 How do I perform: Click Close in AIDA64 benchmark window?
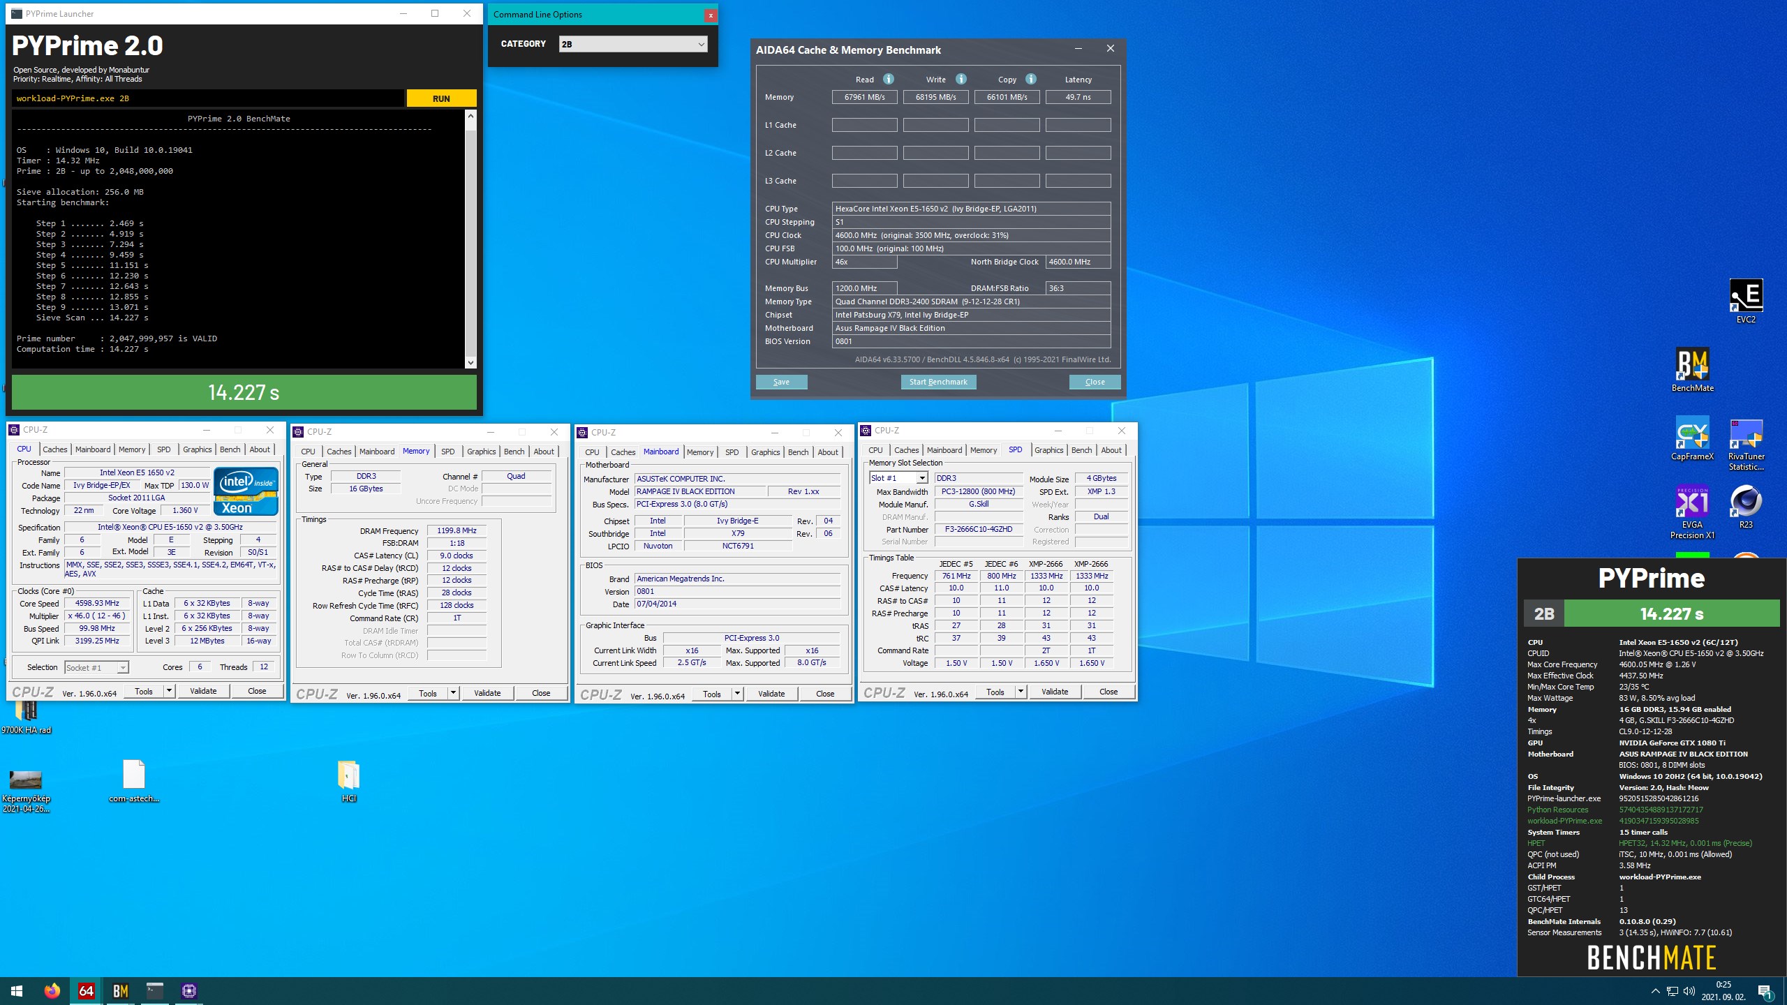[x=1095, y=382]
